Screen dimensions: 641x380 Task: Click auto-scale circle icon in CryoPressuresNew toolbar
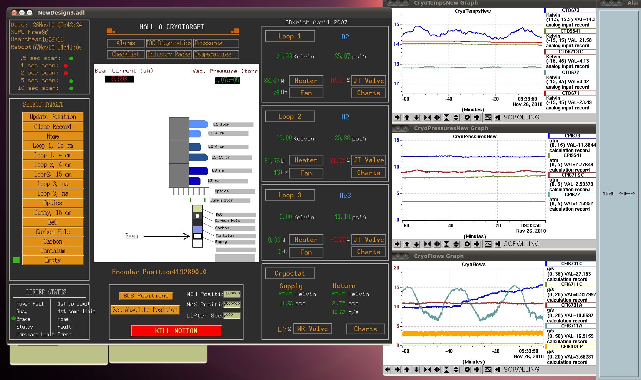pyautogui.click(x=467, y=244)
